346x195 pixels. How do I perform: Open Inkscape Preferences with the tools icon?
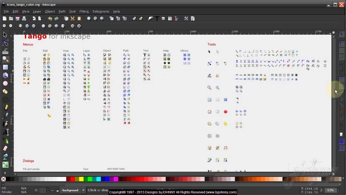[186, 18]
